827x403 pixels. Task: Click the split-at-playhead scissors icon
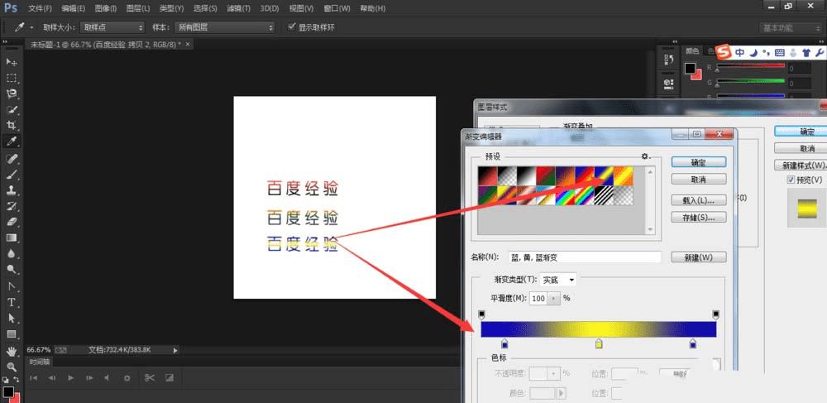[149, 377]
